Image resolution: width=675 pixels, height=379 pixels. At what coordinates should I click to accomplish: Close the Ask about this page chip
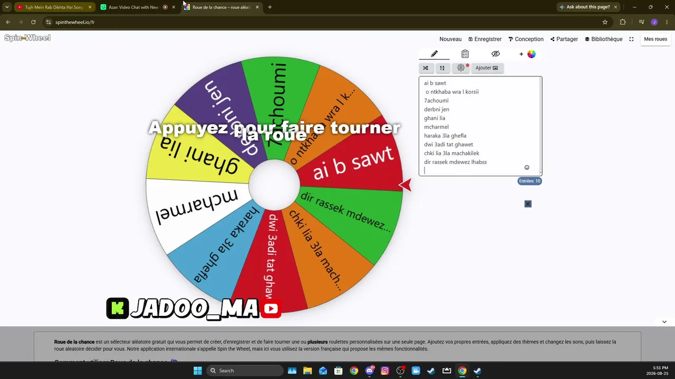coord(615,7)
